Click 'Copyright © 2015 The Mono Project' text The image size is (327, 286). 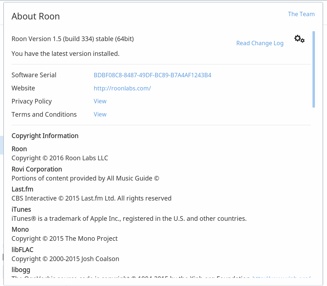coord(64,239)
